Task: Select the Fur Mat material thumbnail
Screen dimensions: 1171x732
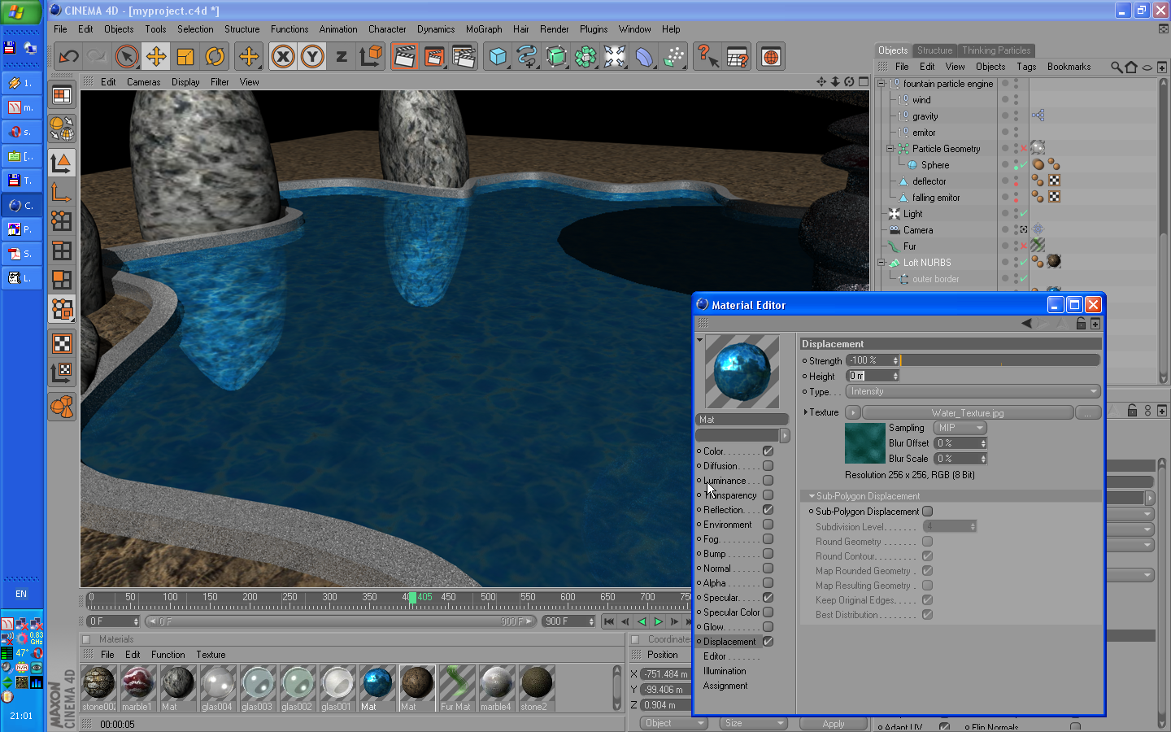Action: 456,683
